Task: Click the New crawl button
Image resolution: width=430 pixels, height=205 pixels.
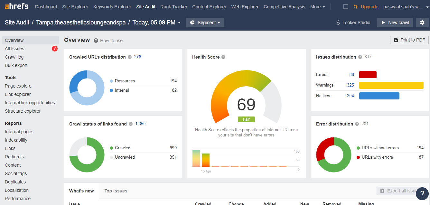Action: pos(395,23)
